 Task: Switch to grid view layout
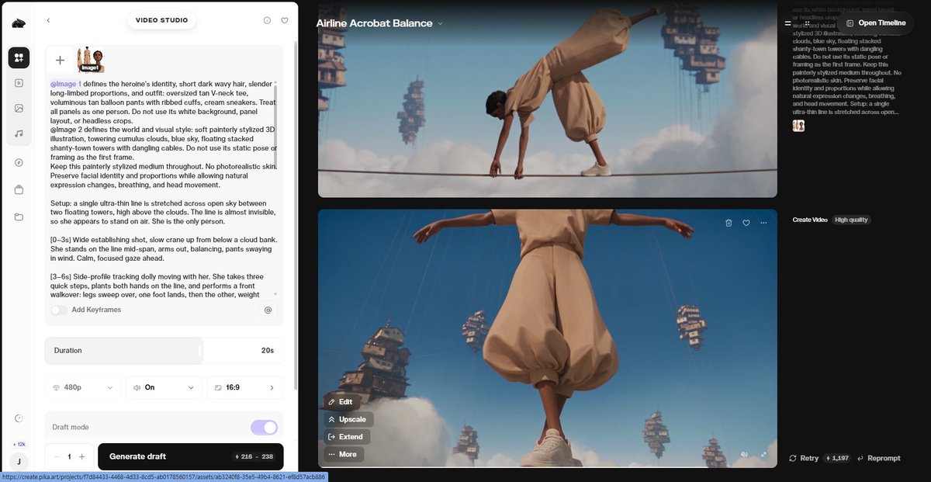tap(808, 23)
